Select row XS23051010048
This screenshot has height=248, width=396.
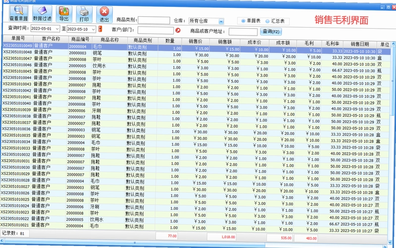click(x=197, y=55)
